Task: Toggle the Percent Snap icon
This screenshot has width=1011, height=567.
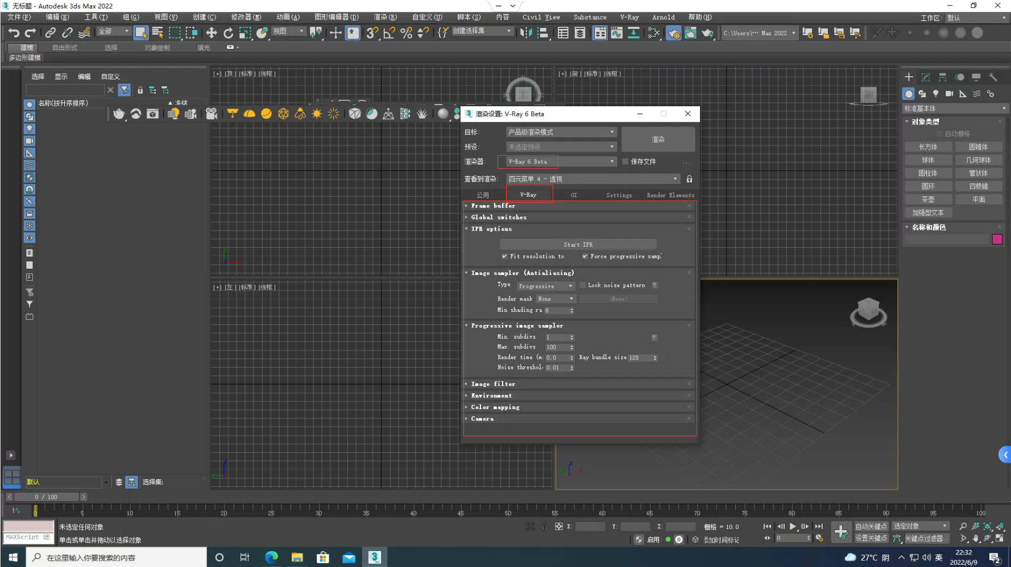Action: (x=406, y=33)
